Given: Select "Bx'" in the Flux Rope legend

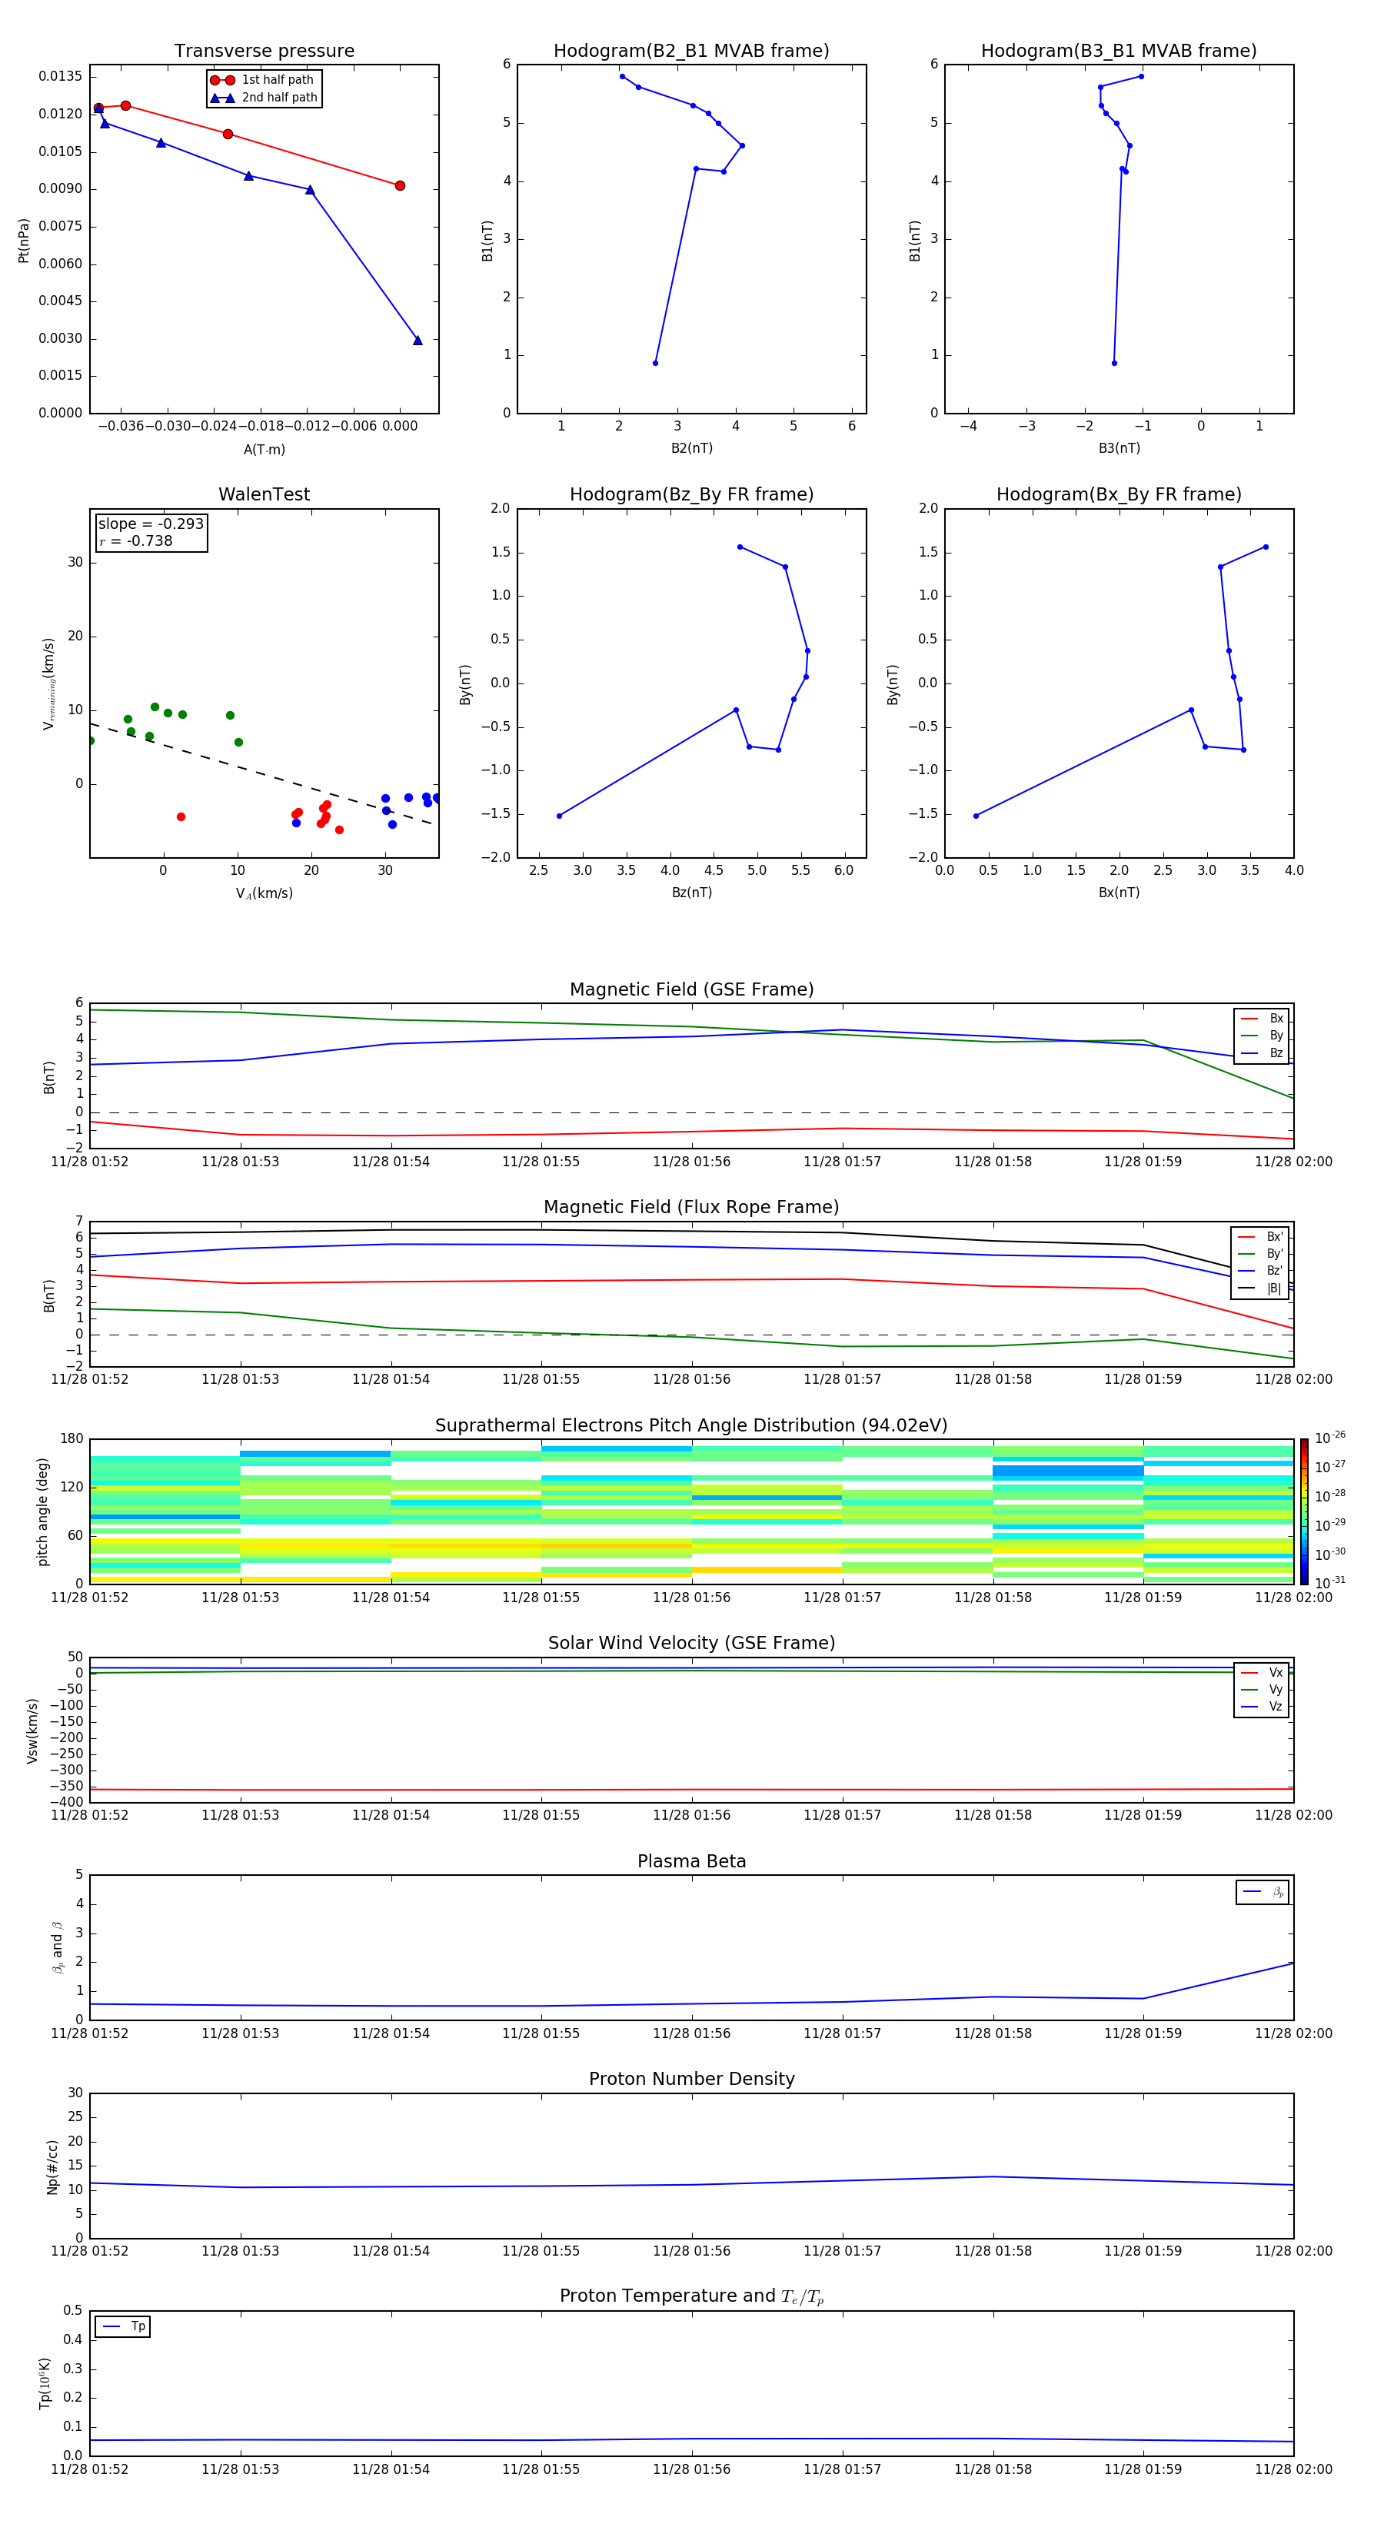Looking at the screenshot, I should click(1260, 1237).
